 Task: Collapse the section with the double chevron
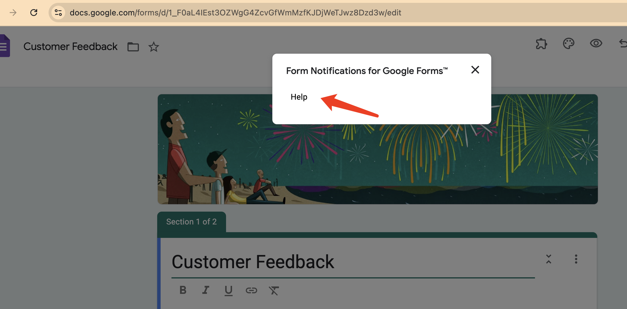(x=549, y=260)
